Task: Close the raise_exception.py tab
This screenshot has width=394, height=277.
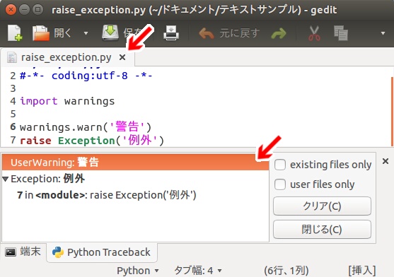Action: point(122,57)
